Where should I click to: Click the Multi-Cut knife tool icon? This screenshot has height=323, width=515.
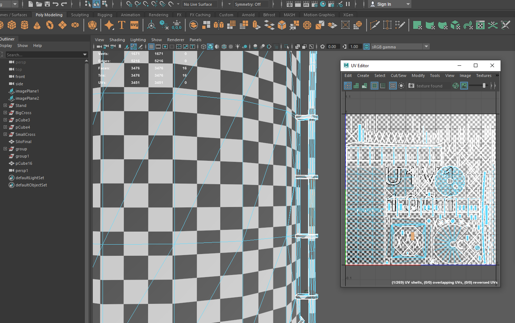(375, 25)
